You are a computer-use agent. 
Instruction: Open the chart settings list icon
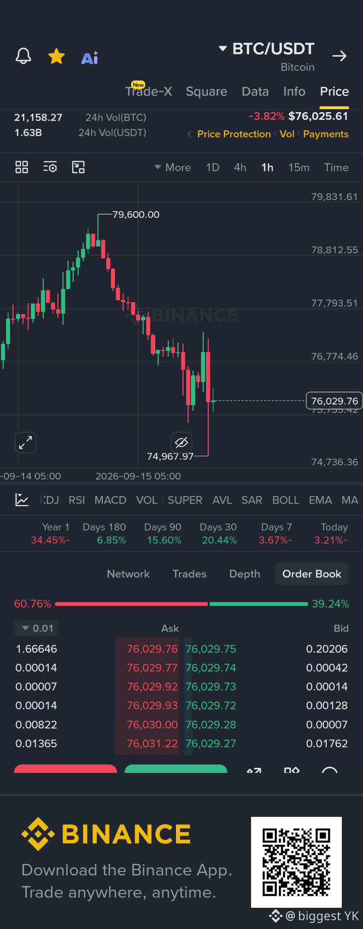[50, 167]
